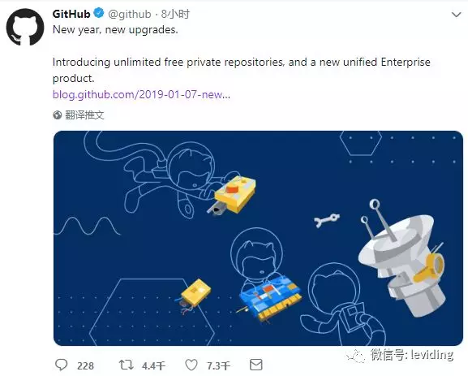Click the blue verified badge icon
The width and height of the screenshot is (468, 376).
point(98,14)
